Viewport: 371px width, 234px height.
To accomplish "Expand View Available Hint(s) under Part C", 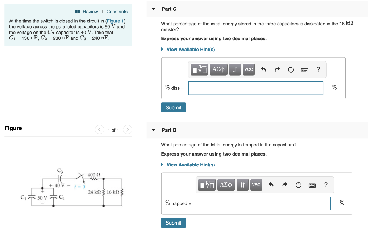I will [x=191, y=49].
